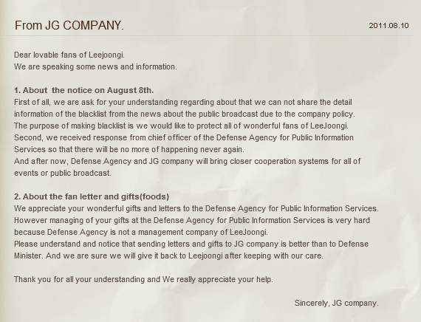Click the line mentioning company policy
Screen dimensions: 421x322
tap(185, 114)
